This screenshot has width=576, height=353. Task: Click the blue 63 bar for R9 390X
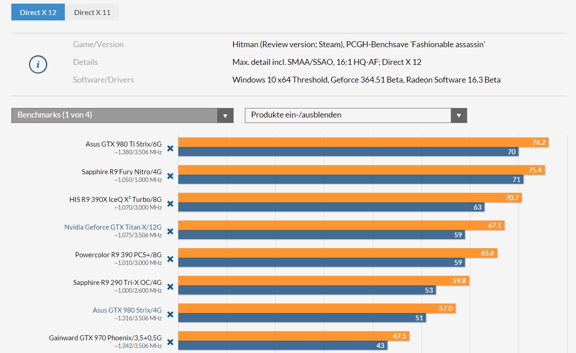[331, 207]
